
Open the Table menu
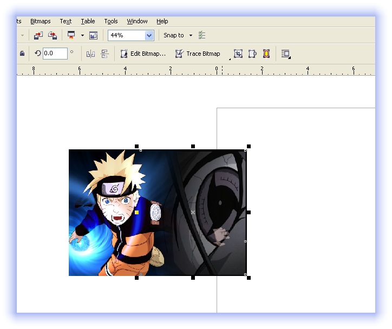[x=88, y=21]
